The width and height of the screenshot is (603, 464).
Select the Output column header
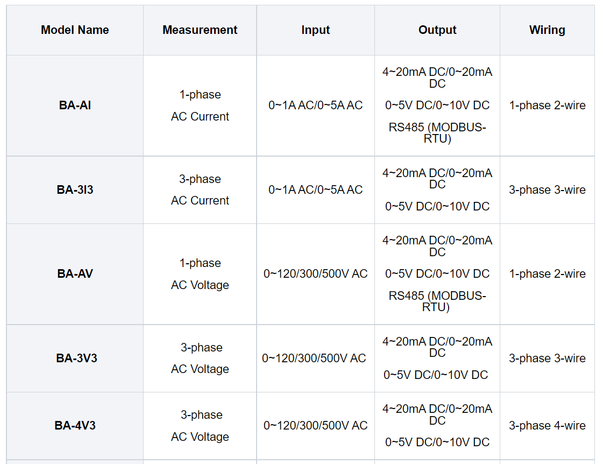click(437, 30)
